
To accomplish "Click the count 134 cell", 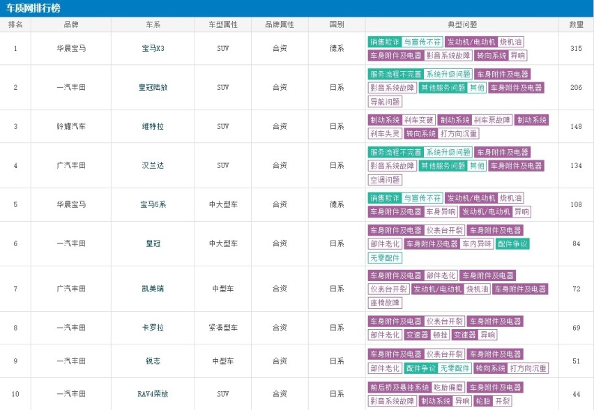I will (x=576, y=165).
